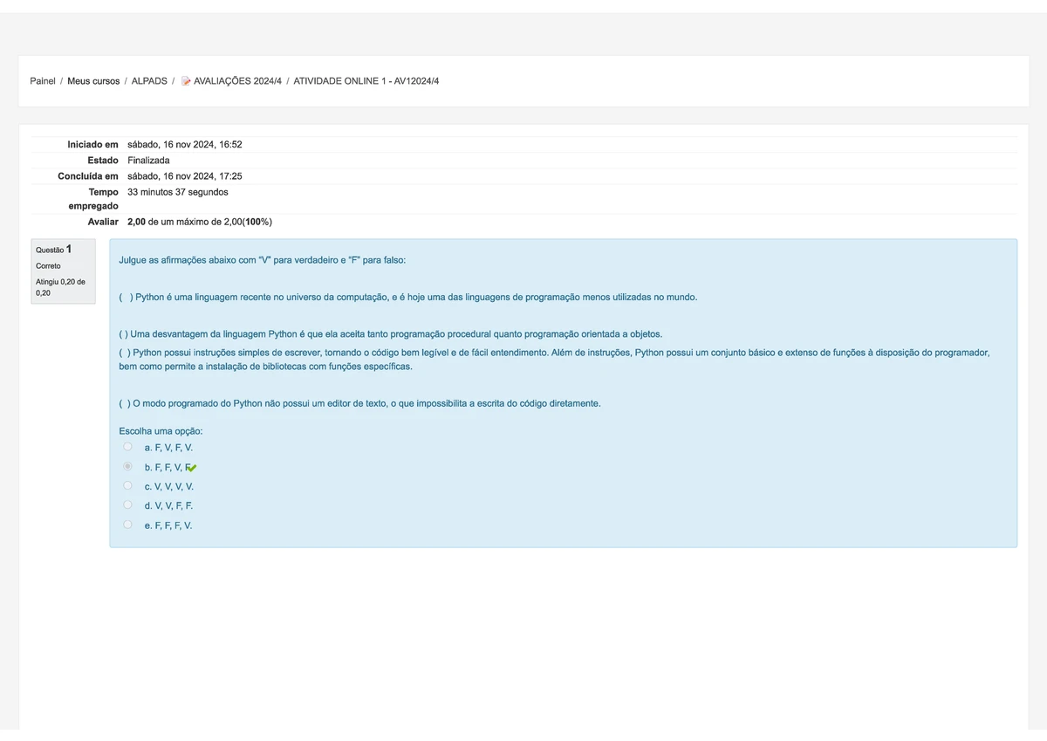Select radio option a. F, V, F, V.

(128, 447)
